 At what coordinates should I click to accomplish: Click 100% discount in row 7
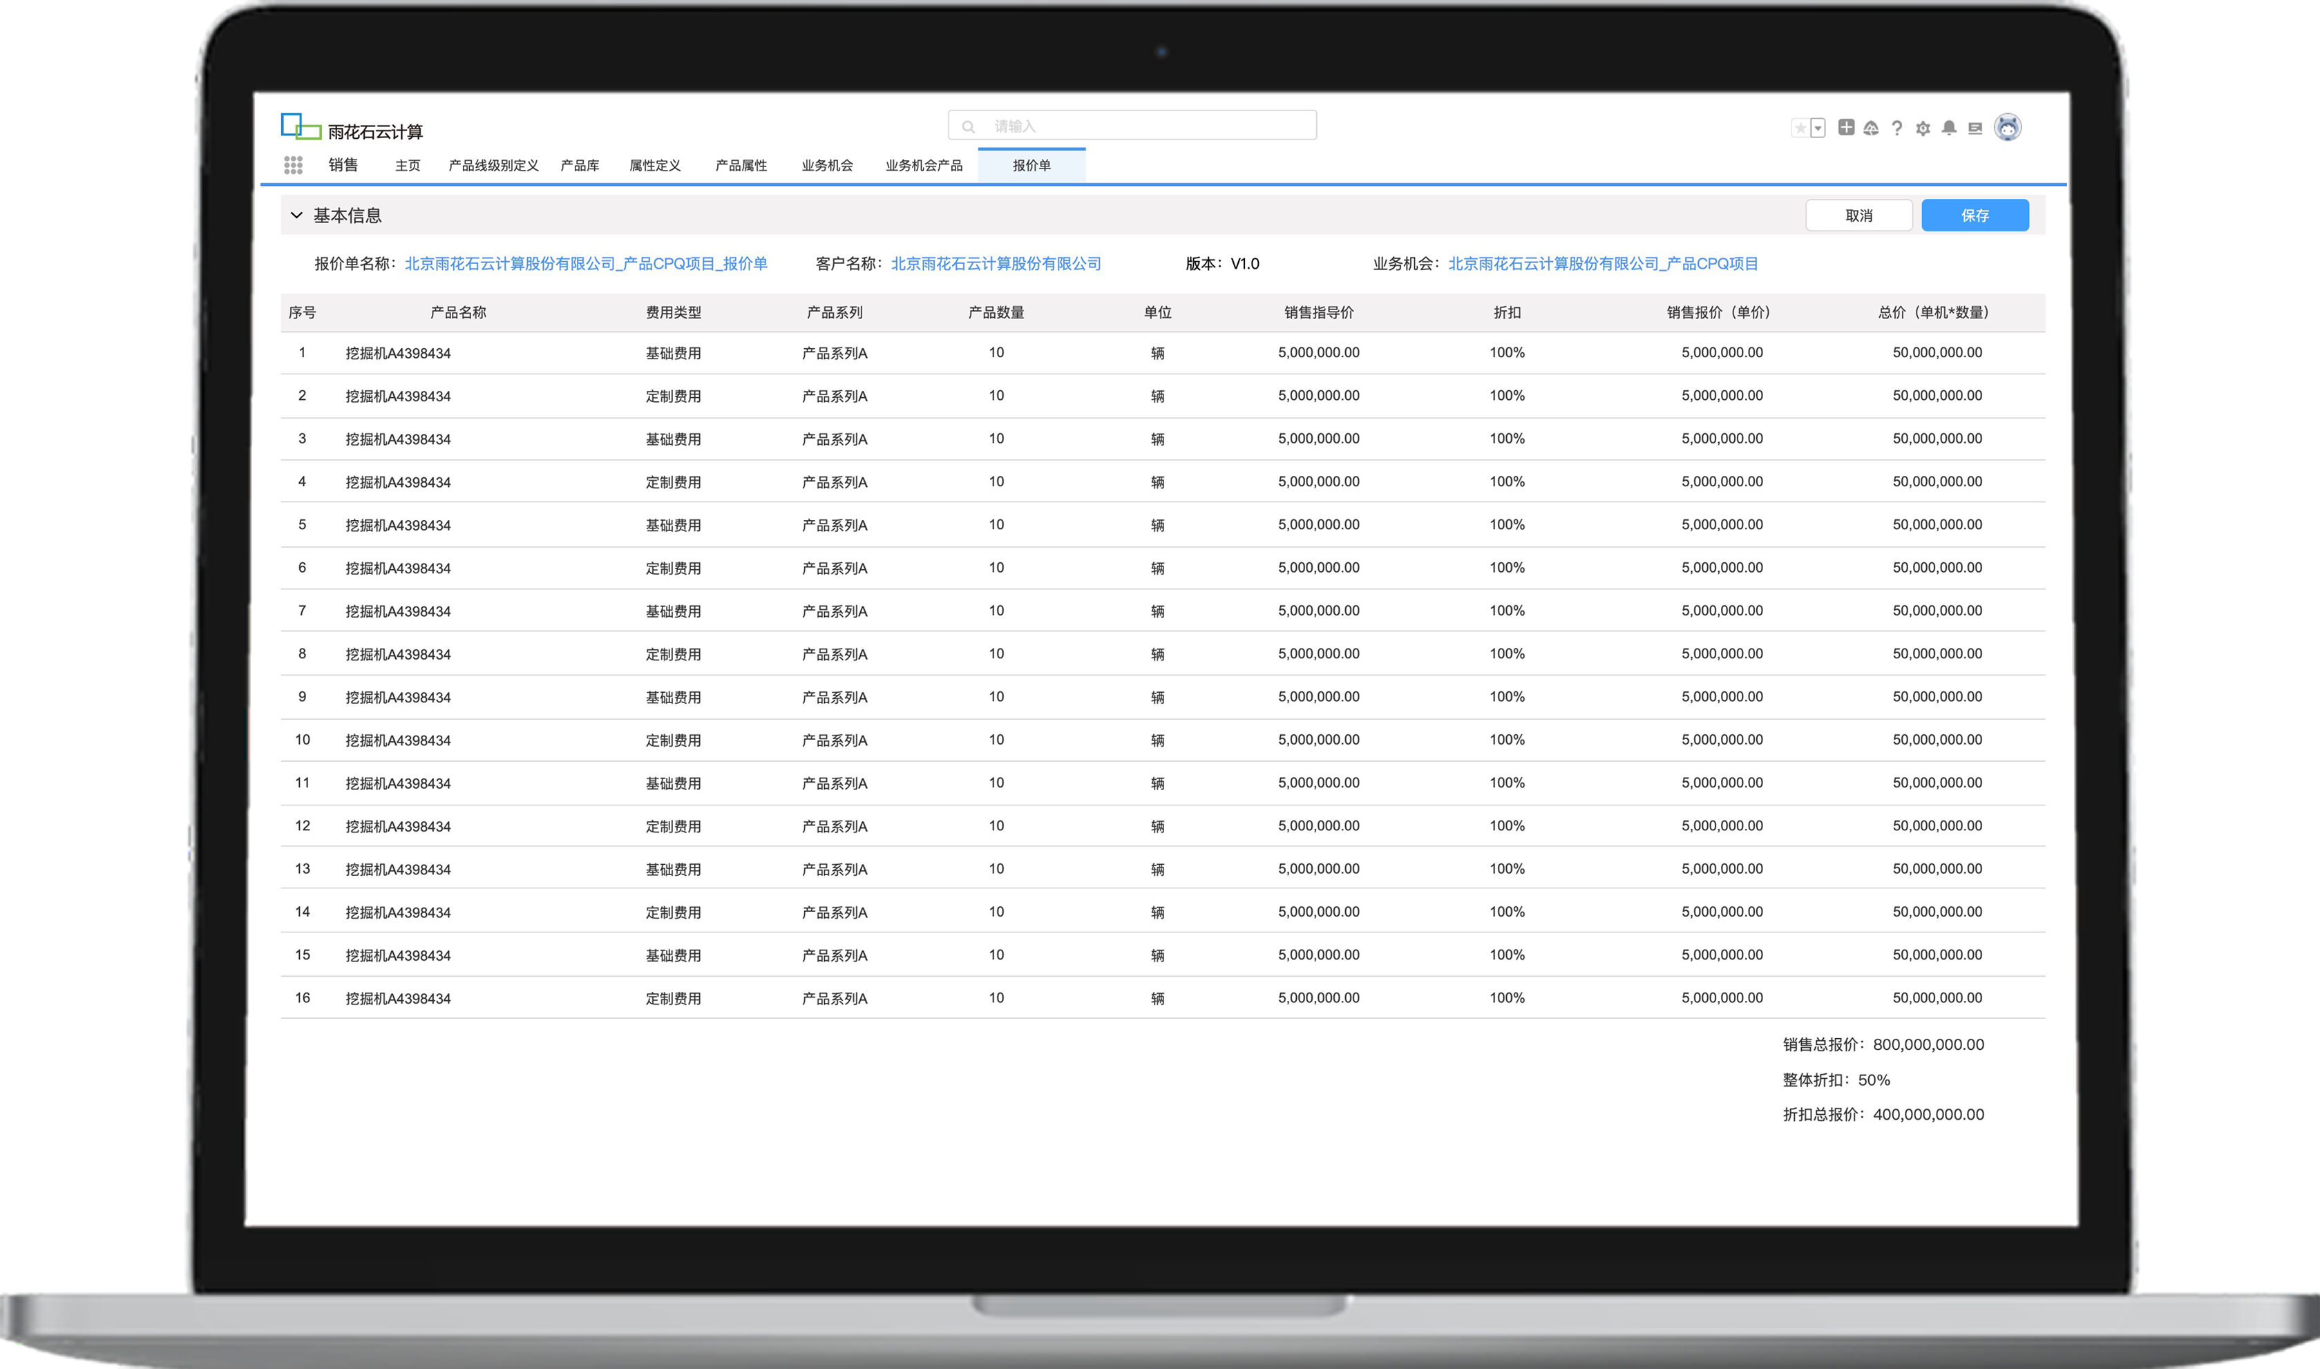point(1508,611)
